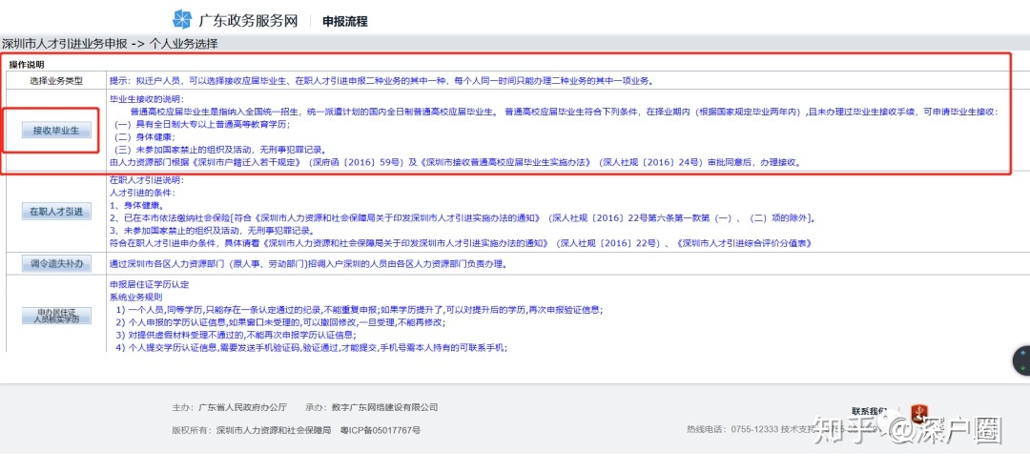
Task: Click footer text 主办：广东省人民政府办公厅
Action: 229,407
